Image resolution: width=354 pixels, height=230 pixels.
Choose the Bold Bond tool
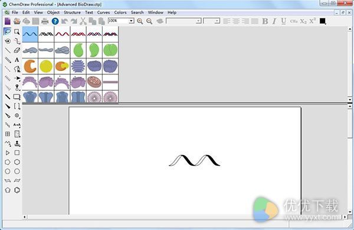tap(8, 97)
